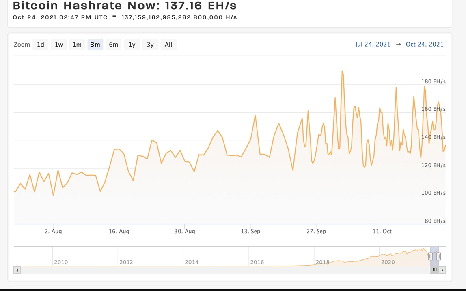Click the navigator scrollbar left arrow
Image resolution: width=466 pixels, height=291 pixels.
pyautogui.click(x=17, y=270)
